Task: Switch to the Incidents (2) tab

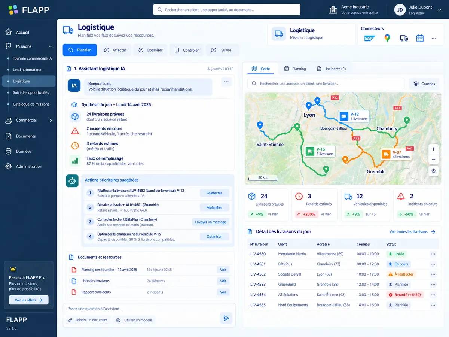Action: (x=331, y=69)
